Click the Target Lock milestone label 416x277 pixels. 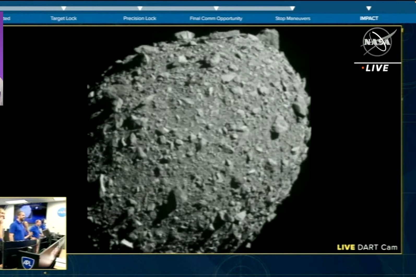click(x=64, y=19)
